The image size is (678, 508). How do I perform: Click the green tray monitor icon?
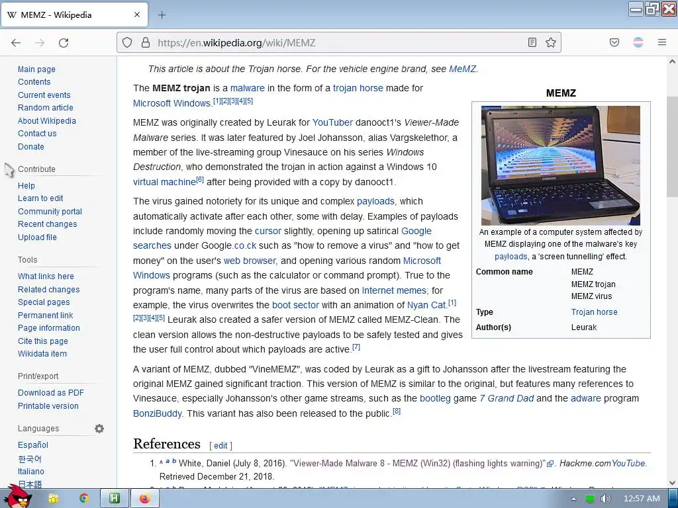[x=590, y=499]
